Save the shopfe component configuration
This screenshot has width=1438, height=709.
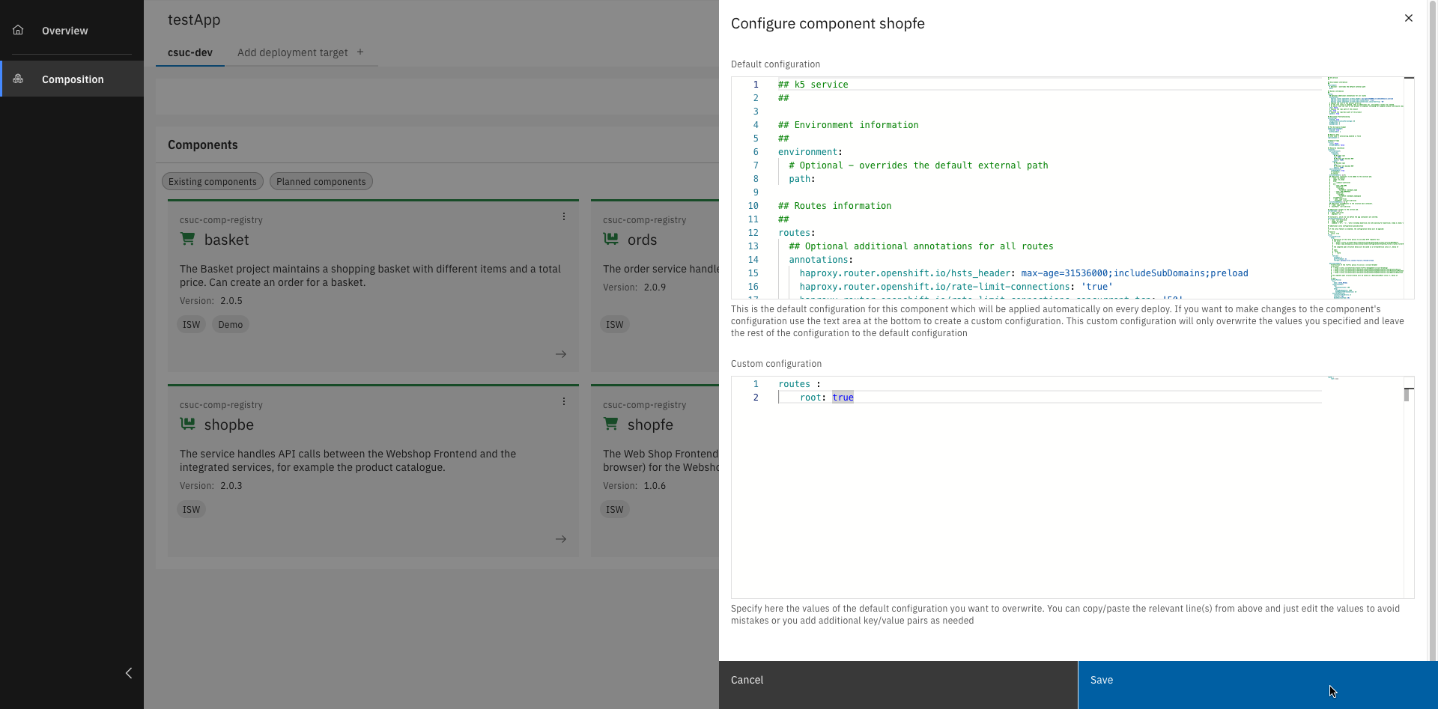pyautogui.click(x=1102, y=680)
